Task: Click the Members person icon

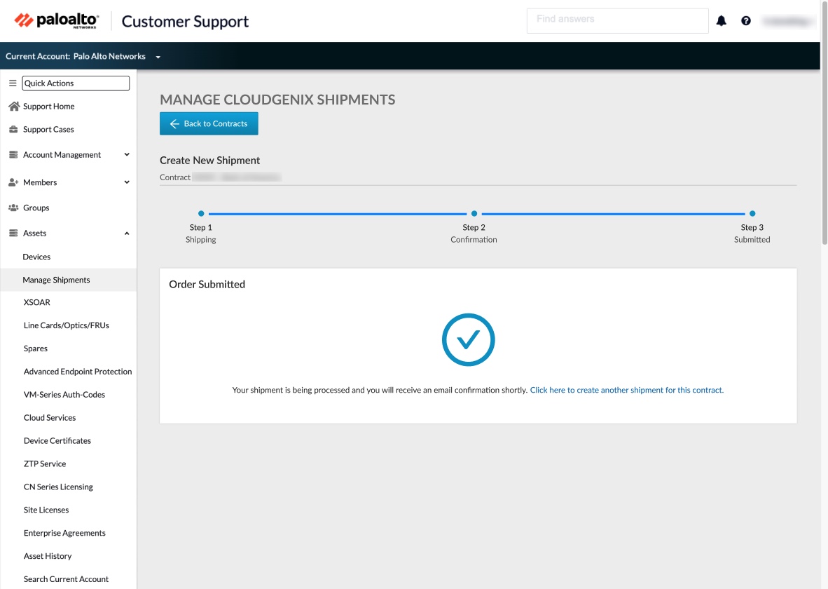Action: click(13, 182)
